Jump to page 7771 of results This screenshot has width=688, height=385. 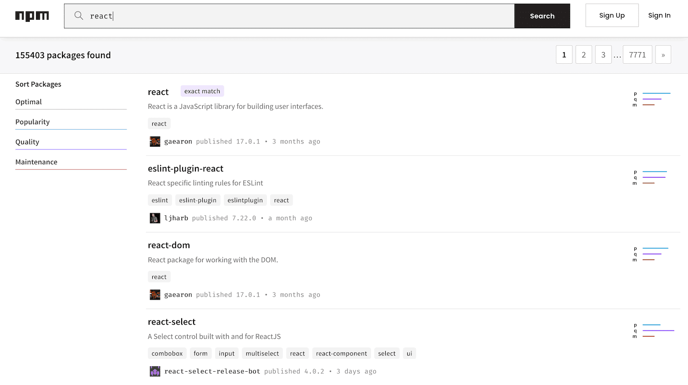[x=637, y=54]
